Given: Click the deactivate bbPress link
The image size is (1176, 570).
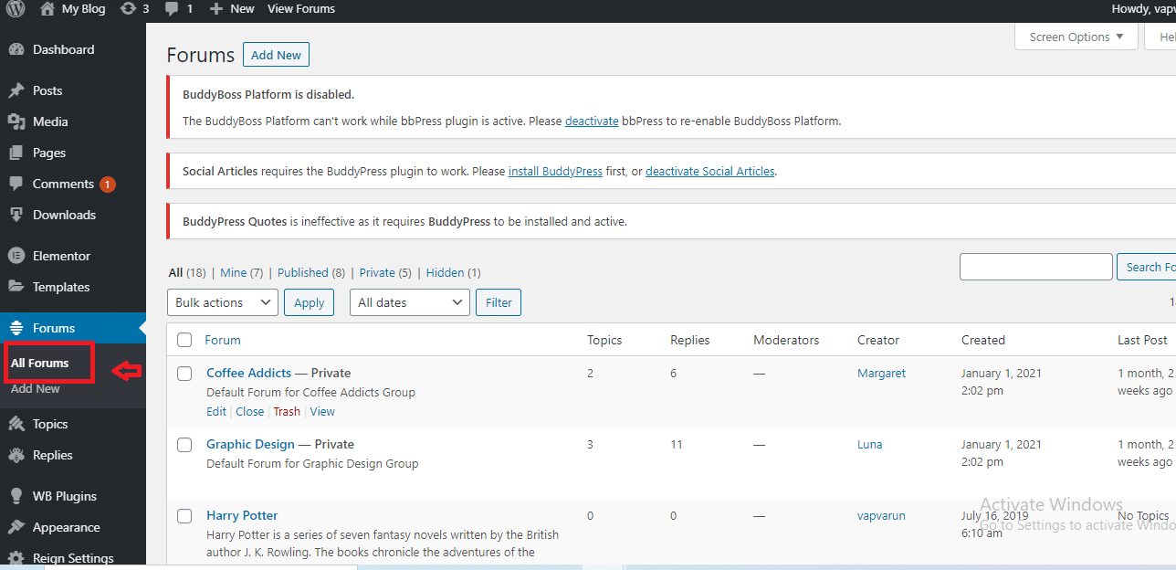Looking at the screenshot, I should [592, 121].
